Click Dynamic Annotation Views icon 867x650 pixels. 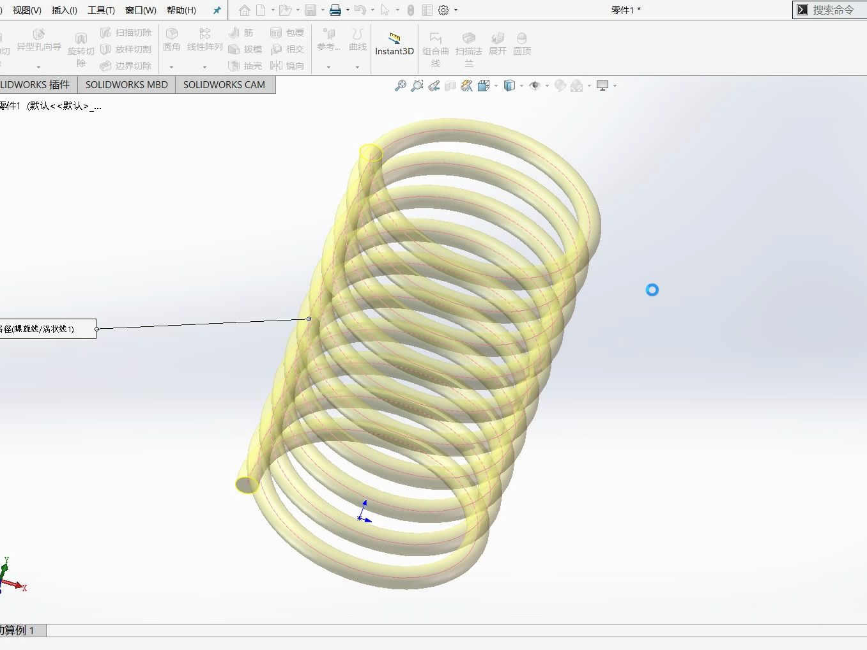467,86
